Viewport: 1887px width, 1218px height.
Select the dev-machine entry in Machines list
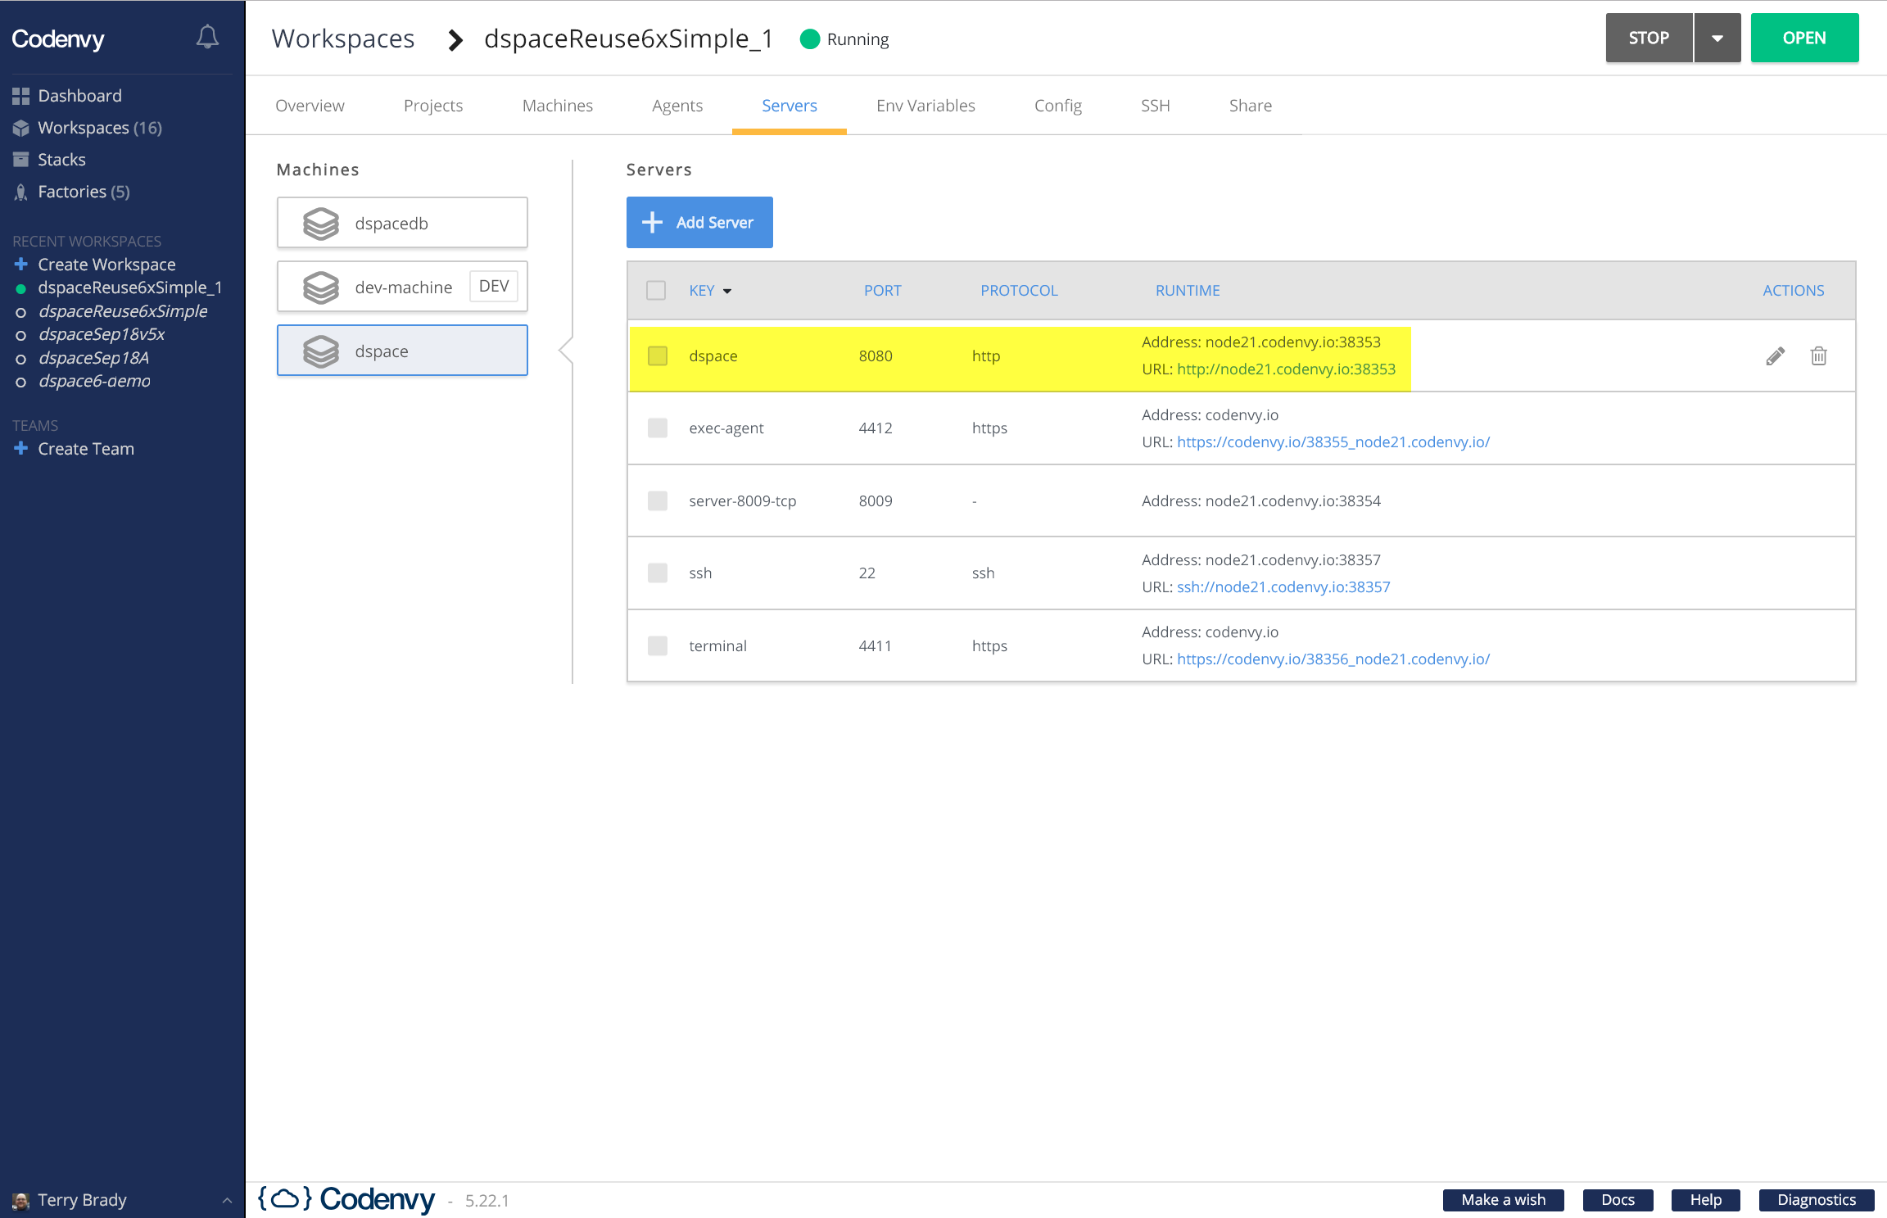pyautogui.click(x=402, y=288)
